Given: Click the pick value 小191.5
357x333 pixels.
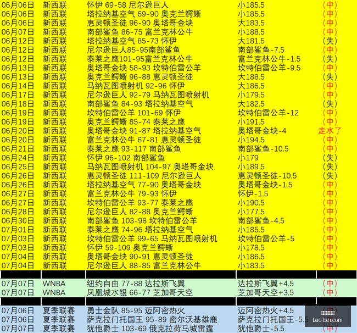Looking at the screenshot, I should [251, 122].
